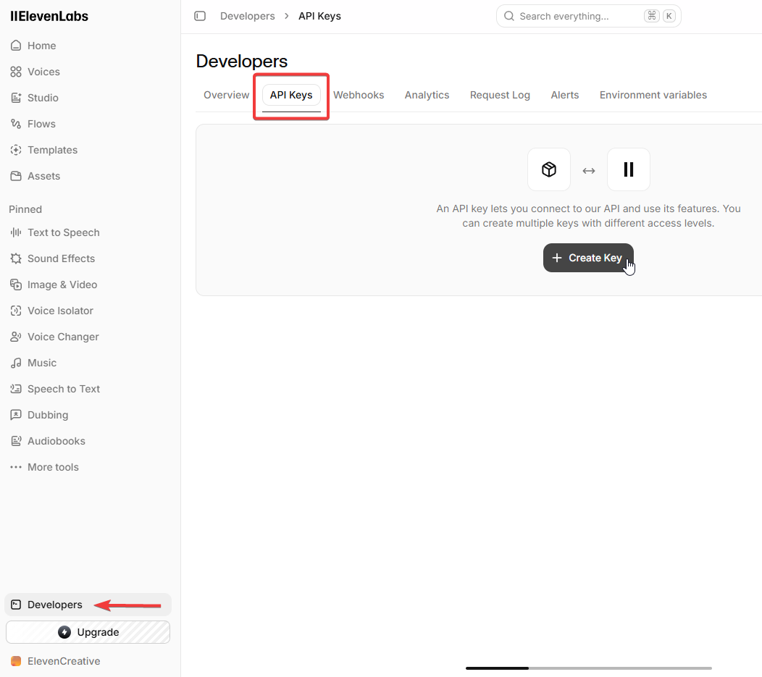Expand the More tools label
This screenshot has width=762, height=677.
(x=53, y=467)
